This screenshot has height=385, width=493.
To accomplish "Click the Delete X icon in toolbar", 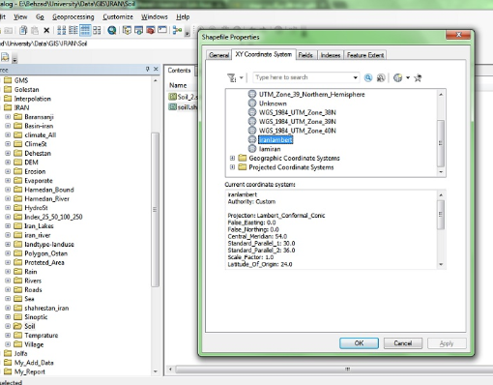I will click(x=46, y=30).
